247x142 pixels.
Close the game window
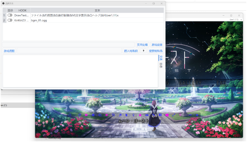(239, 15)
